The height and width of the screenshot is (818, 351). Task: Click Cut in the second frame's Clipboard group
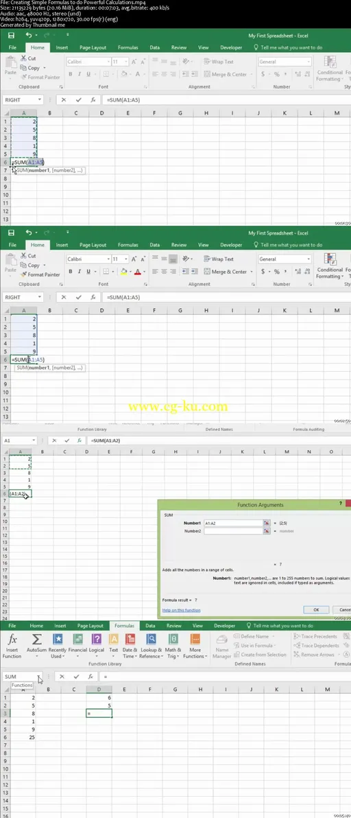(28, 255)
